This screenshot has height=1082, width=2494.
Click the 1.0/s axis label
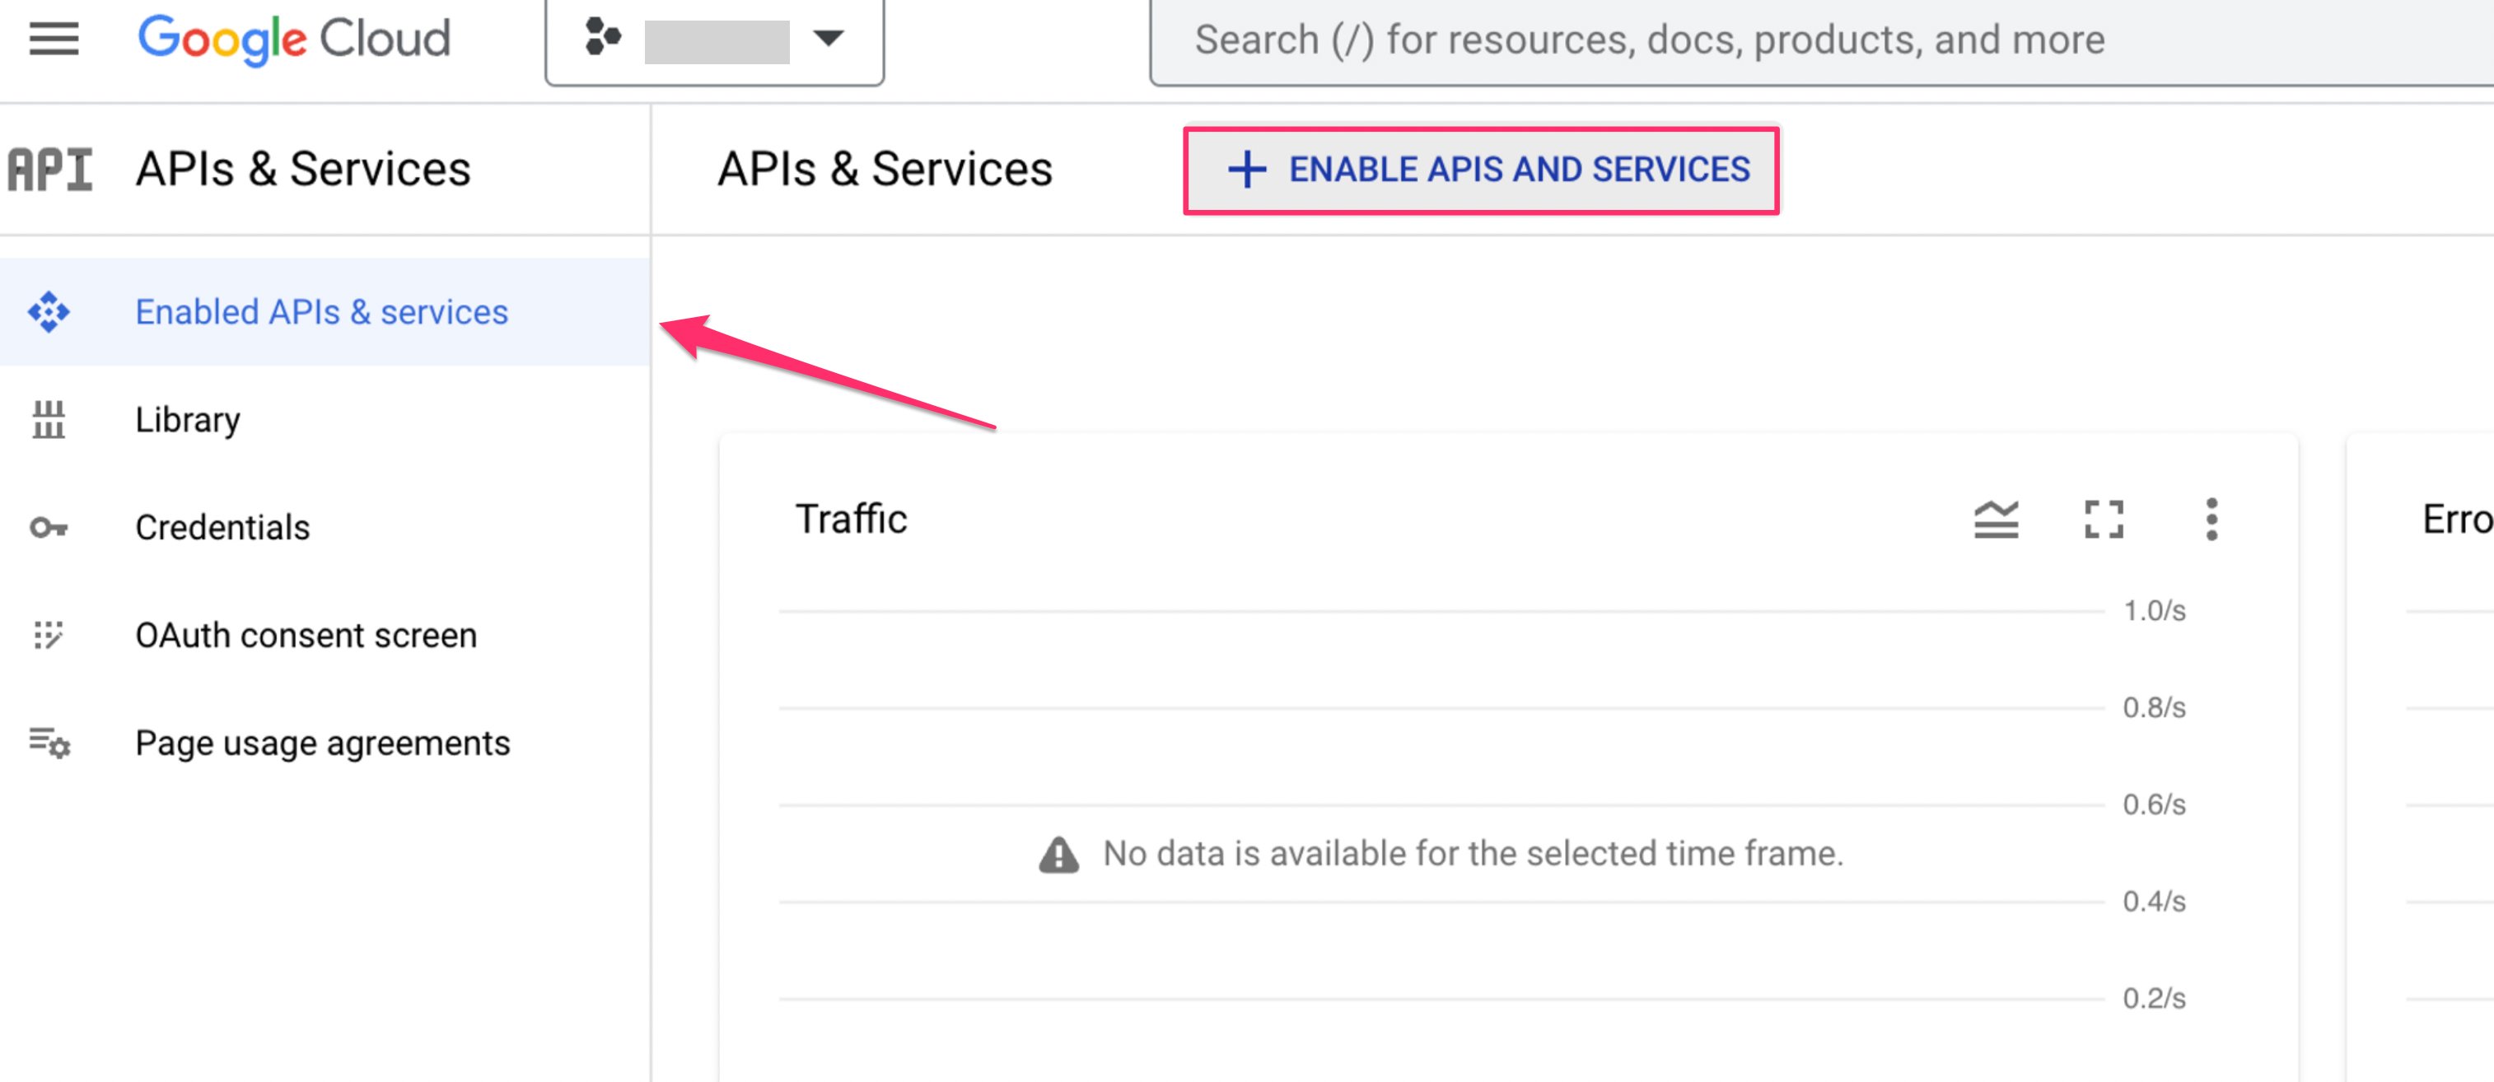[x=2154, y=611]
